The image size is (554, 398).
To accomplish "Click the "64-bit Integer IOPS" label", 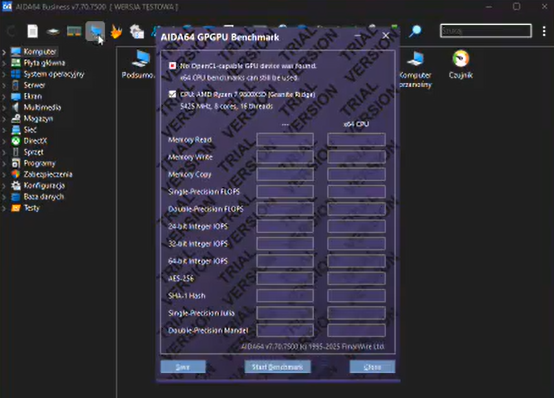I will tap(198, 261).
